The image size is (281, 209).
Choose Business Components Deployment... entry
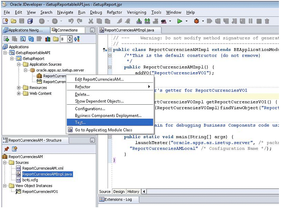(x=110, y=115)
